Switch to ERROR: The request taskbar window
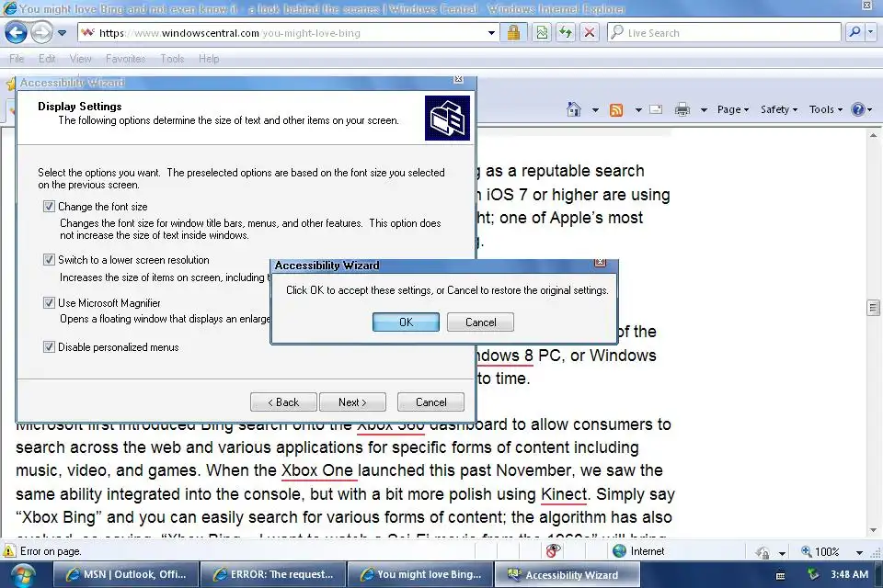The image size is (883, 588). pyautogui.click(x=273, y=574)
